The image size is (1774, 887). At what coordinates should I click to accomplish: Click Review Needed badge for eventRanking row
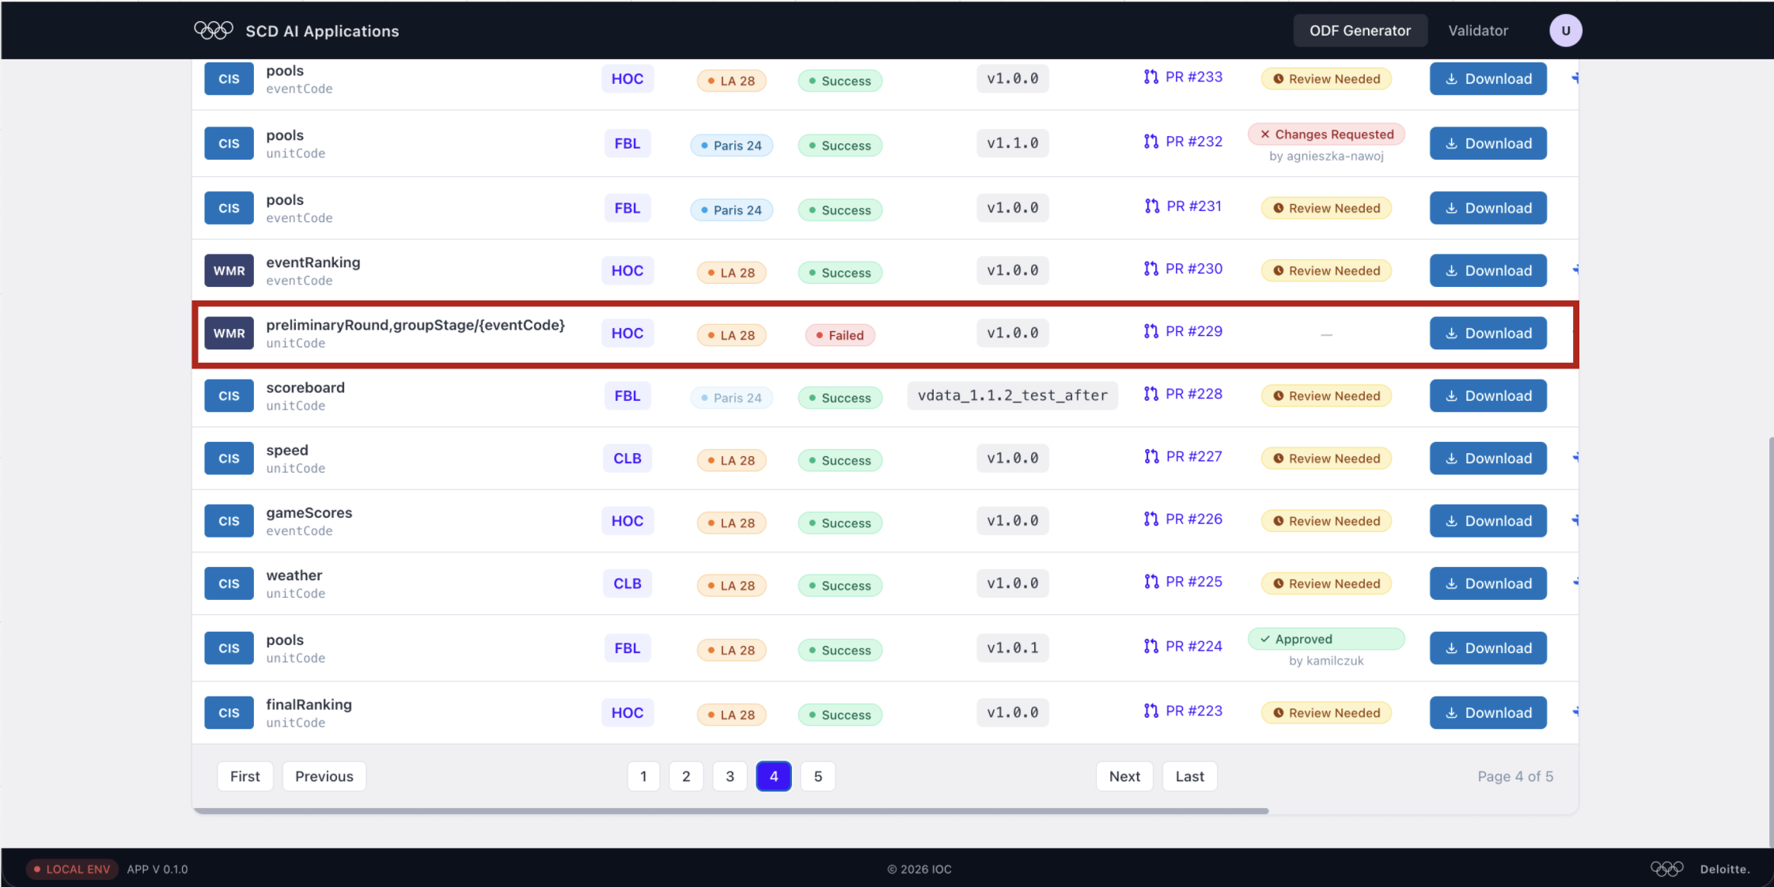tap(1326, 270)
